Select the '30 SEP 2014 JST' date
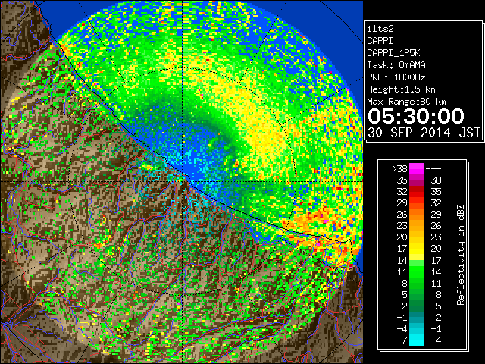This screenshot has height=364, width=485. 424,133
